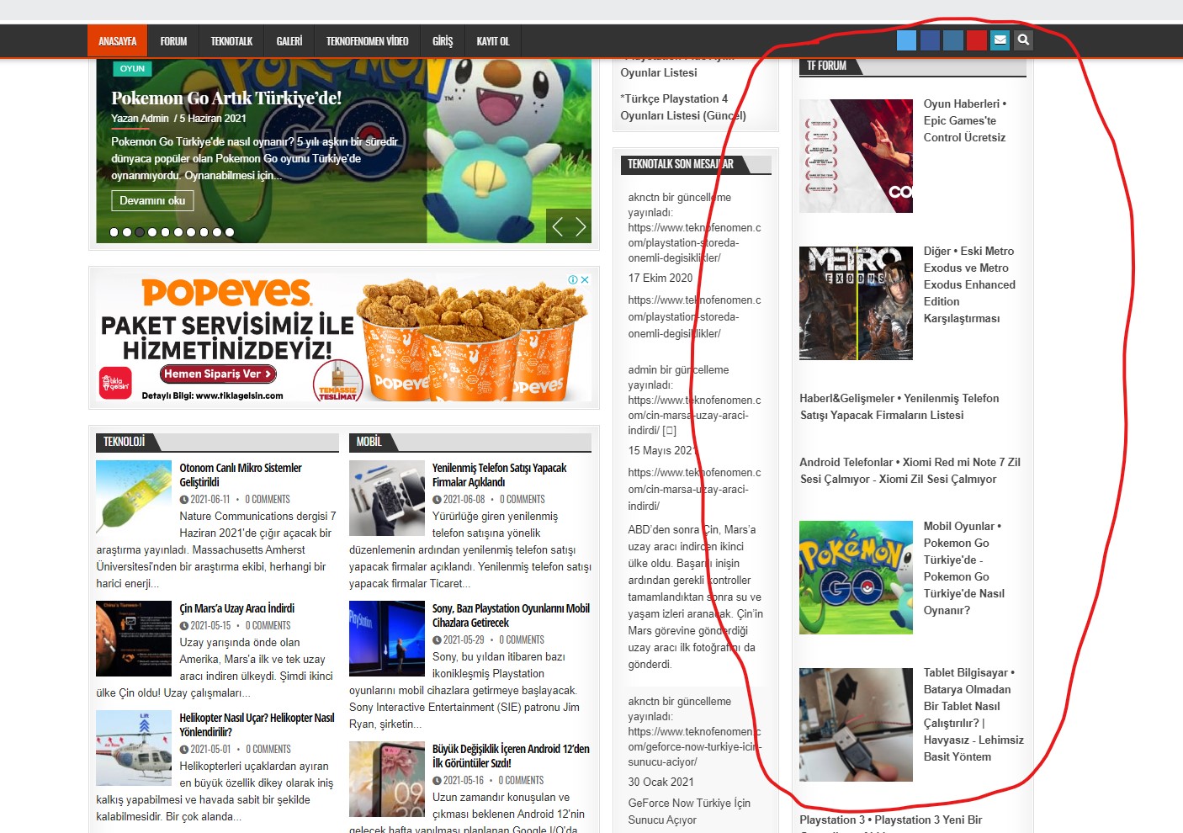Click Metro Exodus thumbnail in TF Forum
Screen dimensions: 1183x833
(x=856, y=303)
